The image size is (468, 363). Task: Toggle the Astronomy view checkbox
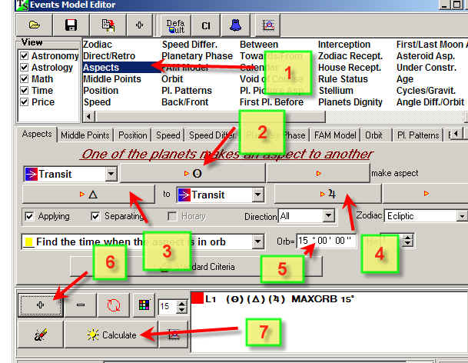pyautogui.click(x=25, y=56)
